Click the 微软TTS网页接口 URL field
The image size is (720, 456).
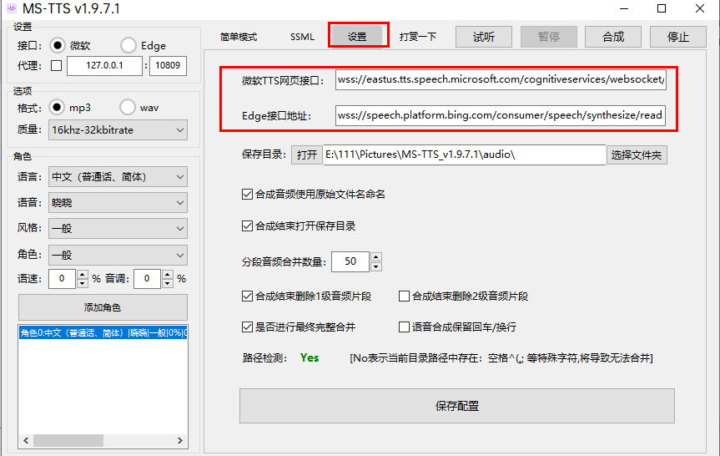tap(501, 79)
